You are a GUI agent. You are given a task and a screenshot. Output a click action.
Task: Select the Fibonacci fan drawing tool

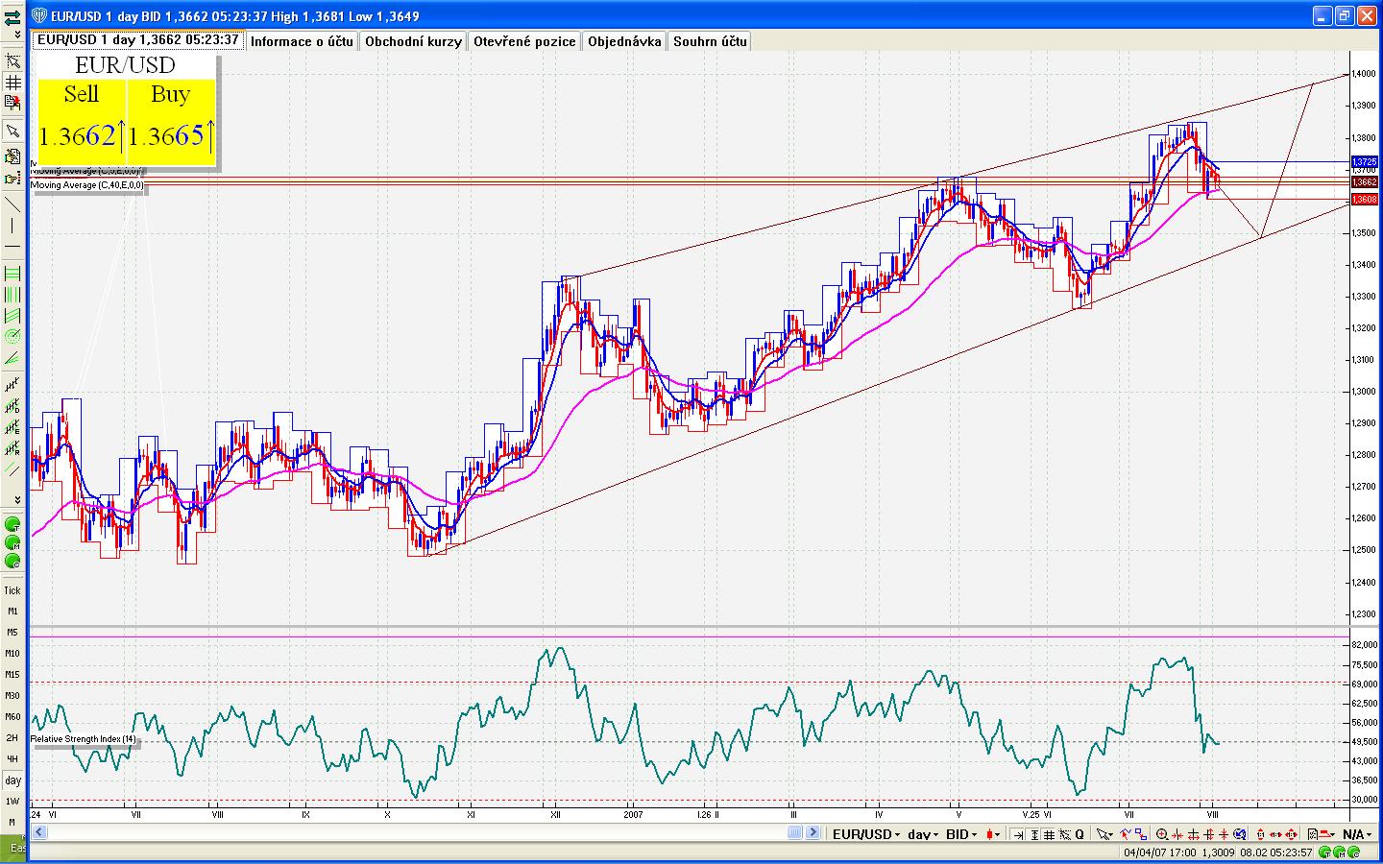12,357
